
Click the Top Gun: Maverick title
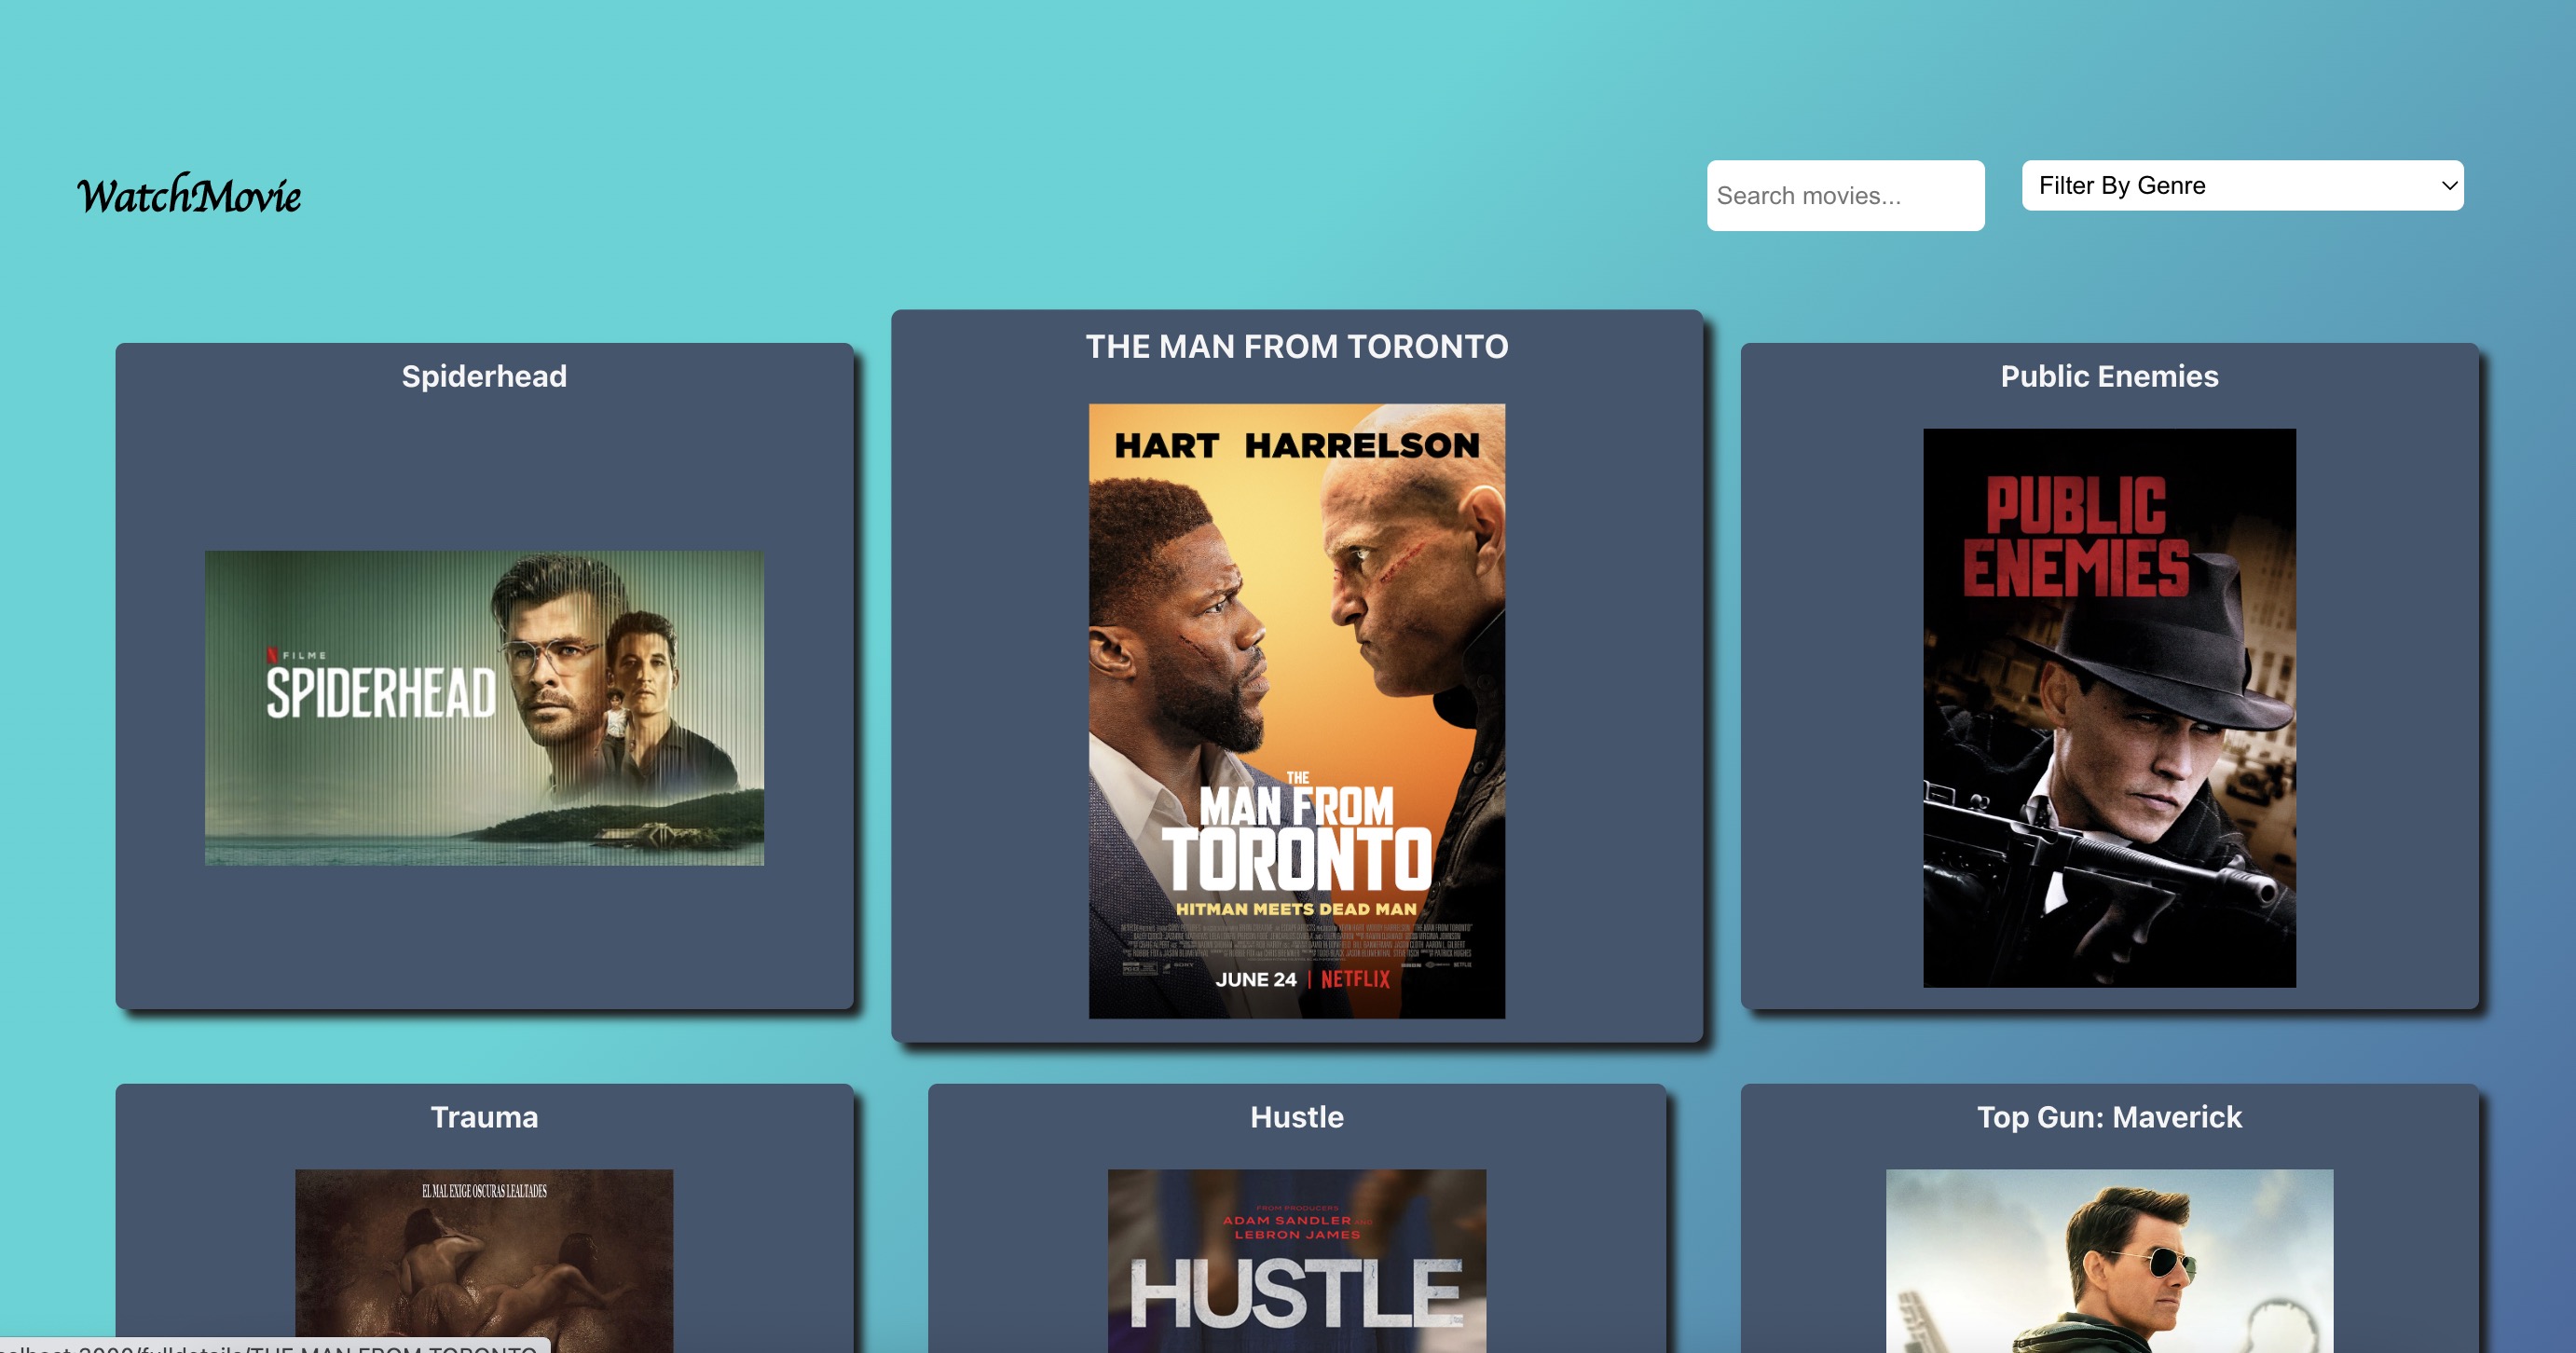click(2109, 1117)
